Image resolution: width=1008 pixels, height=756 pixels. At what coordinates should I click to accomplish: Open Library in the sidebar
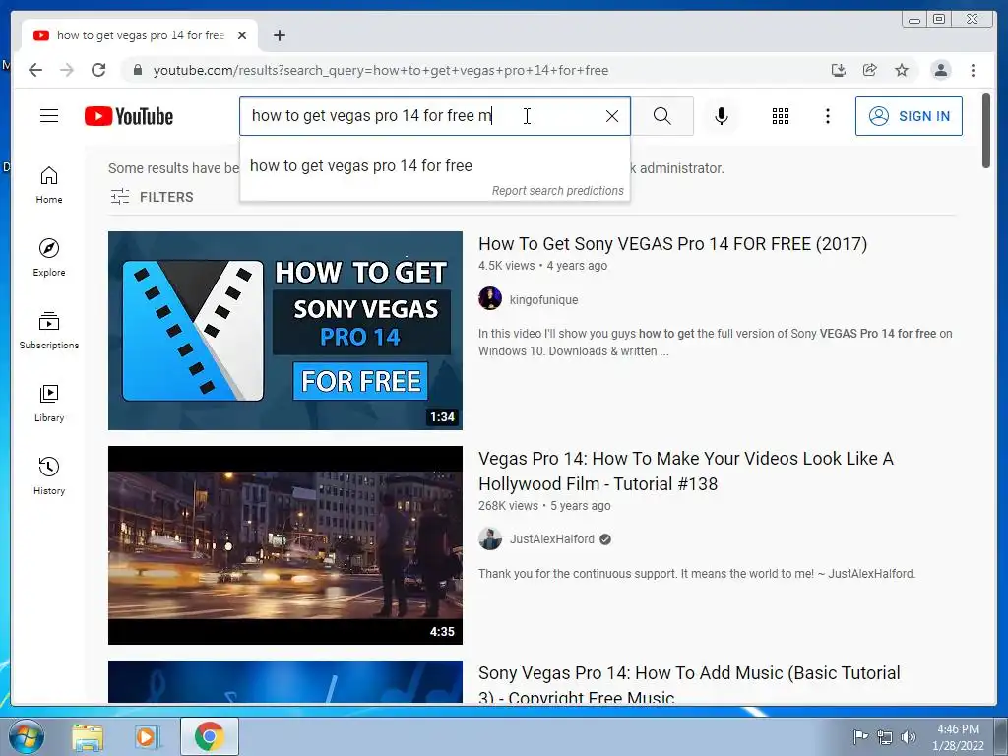tap(49, 403)
